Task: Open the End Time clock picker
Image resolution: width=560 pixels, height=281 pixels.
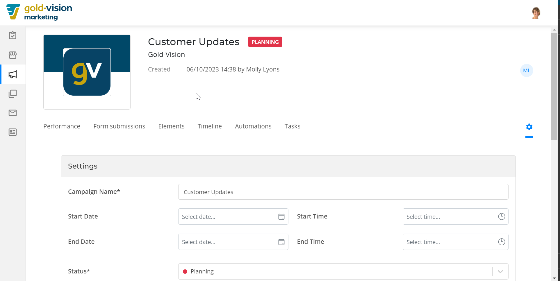Action: (x=502, y=242)
